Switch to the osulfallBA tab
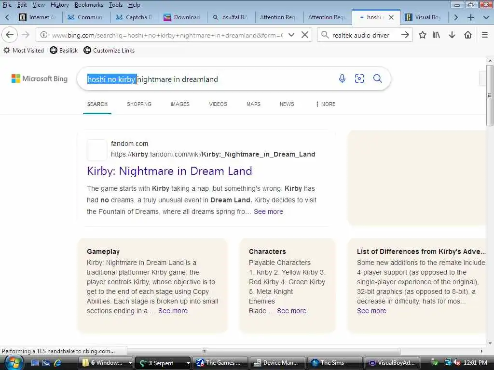 click(231, 17)
